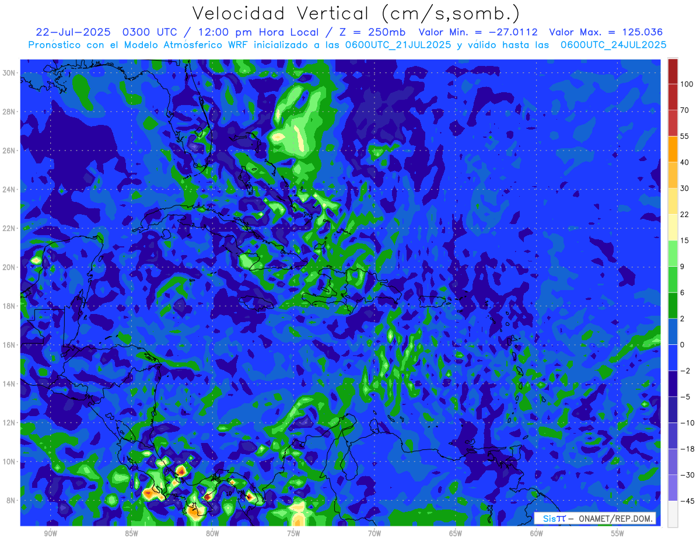700x541 pixels.
Task: Click the '-45' color bar label
Action: (x=687, y=501)
